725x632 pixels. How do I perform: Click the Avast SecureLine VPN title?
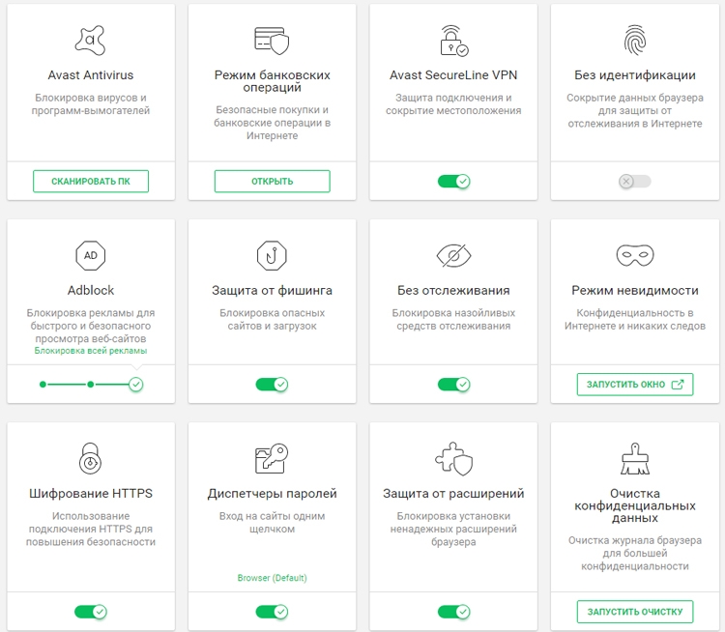[453, 75]
